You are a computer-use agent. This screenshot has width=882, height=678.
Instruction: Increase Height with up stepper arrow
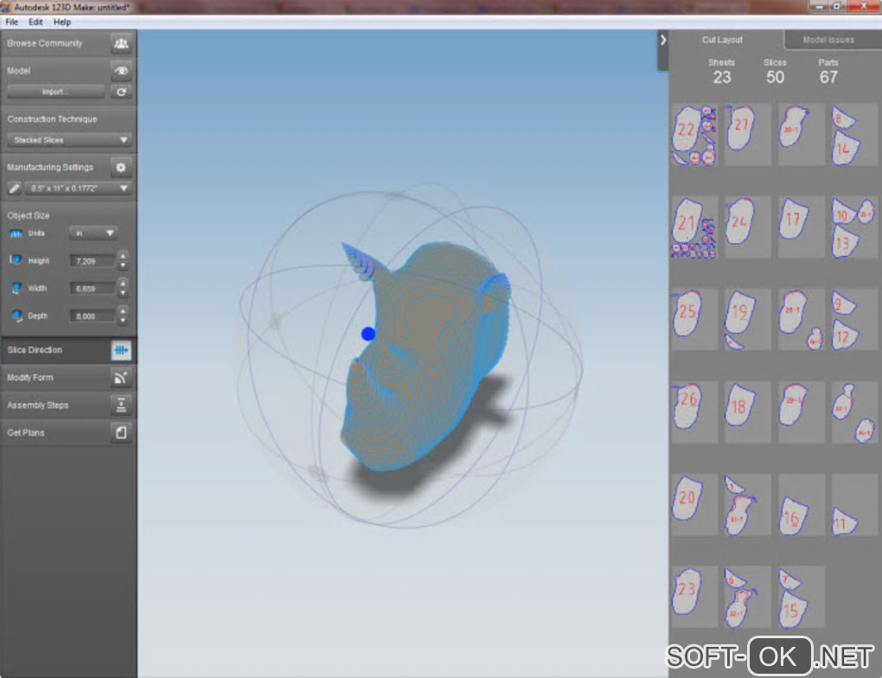(123, 256)
